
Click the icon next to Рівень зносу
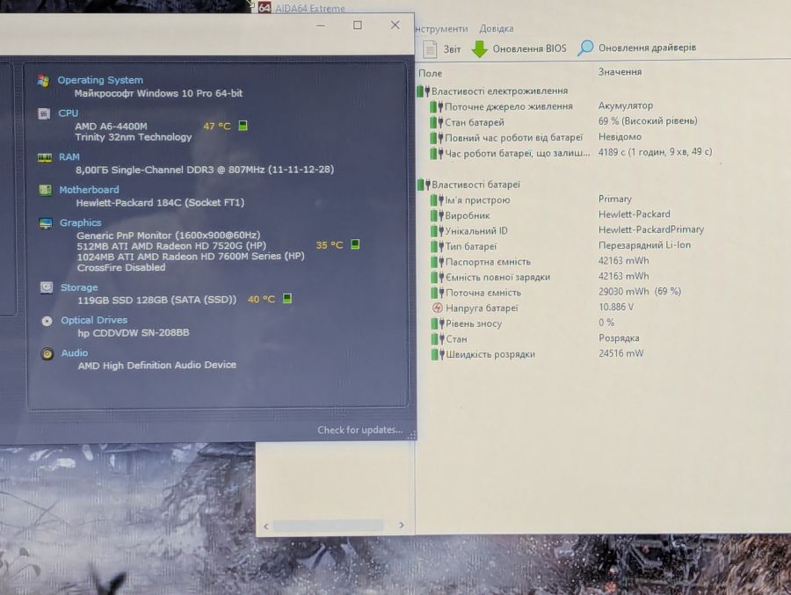[437, 323]
